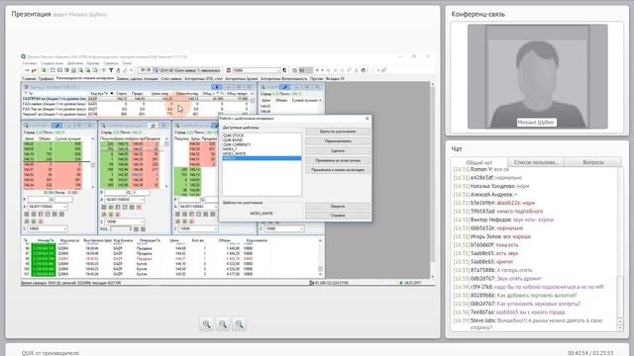Click the middle magnifier button under presentation
This screenshot has height=356, width=634.
coord(223,324)
